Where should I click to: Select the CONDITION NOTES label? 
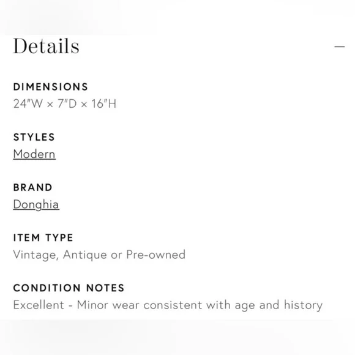pos(69,288)
